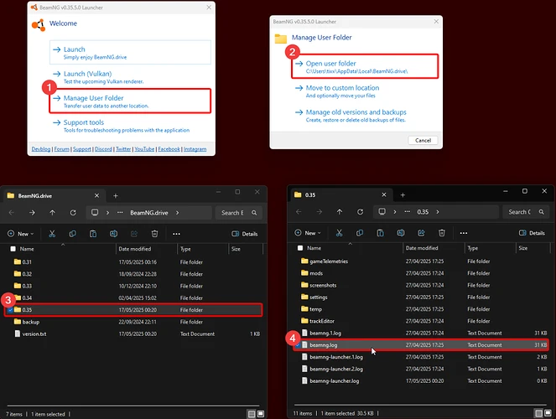Choose Manage User Folder option
The height and width of the screenshot is (419, 556).
[x=130, y=101]
